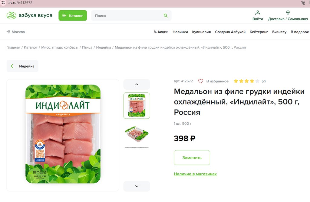Open the Птица breadcrumb link
This screenshot has height=202, width=310.
(x=87, y=47)
